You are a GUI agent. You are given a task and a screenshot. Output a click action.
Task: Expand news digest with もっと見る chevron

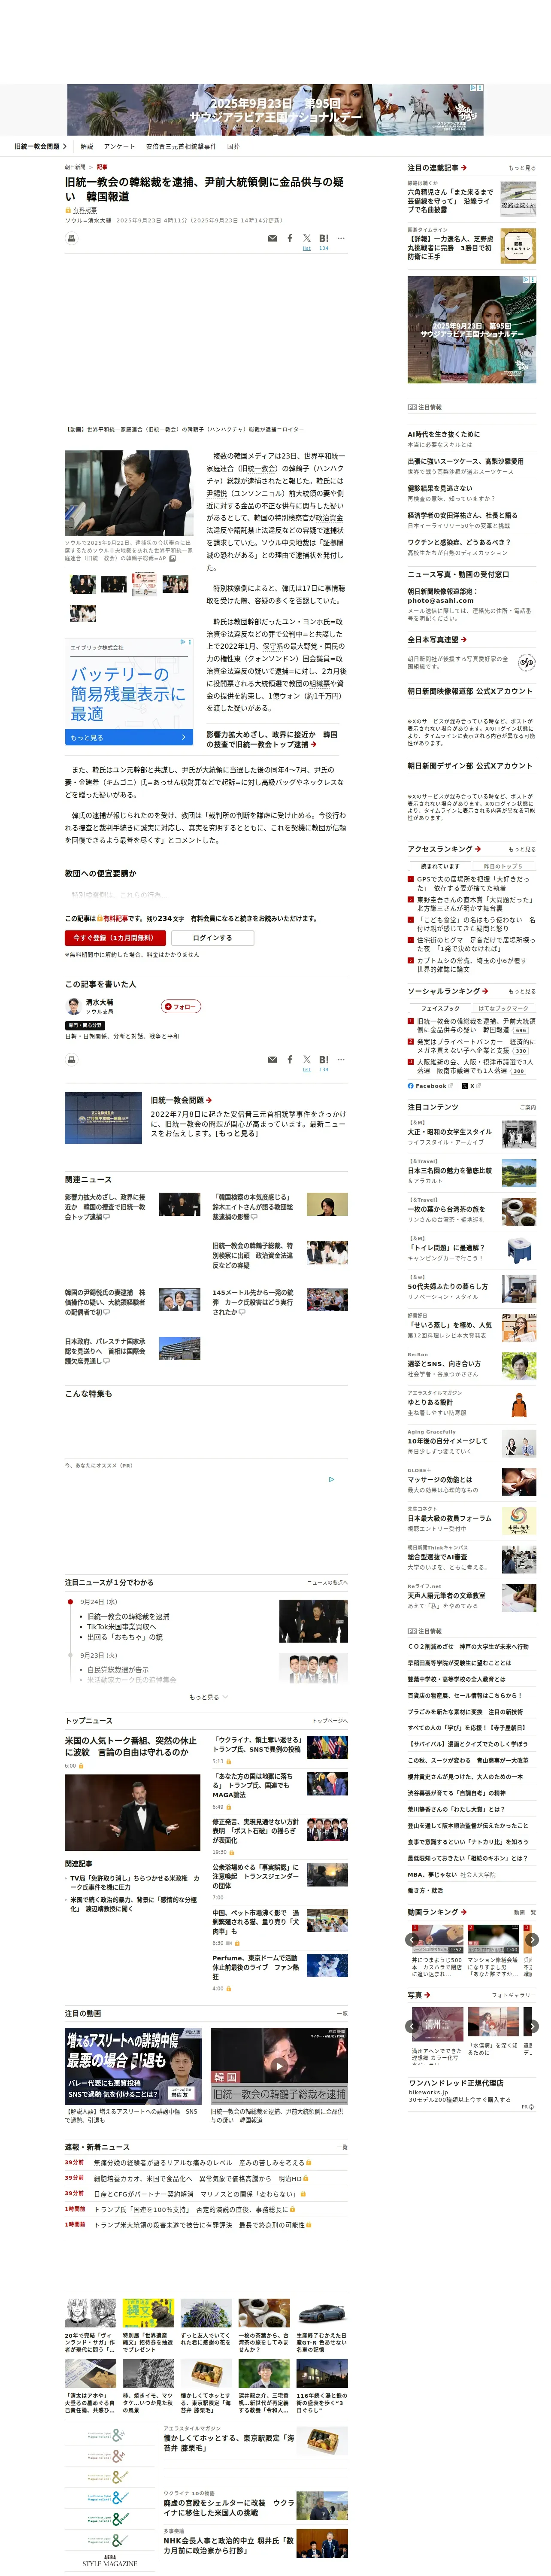tap(208, 1697)
